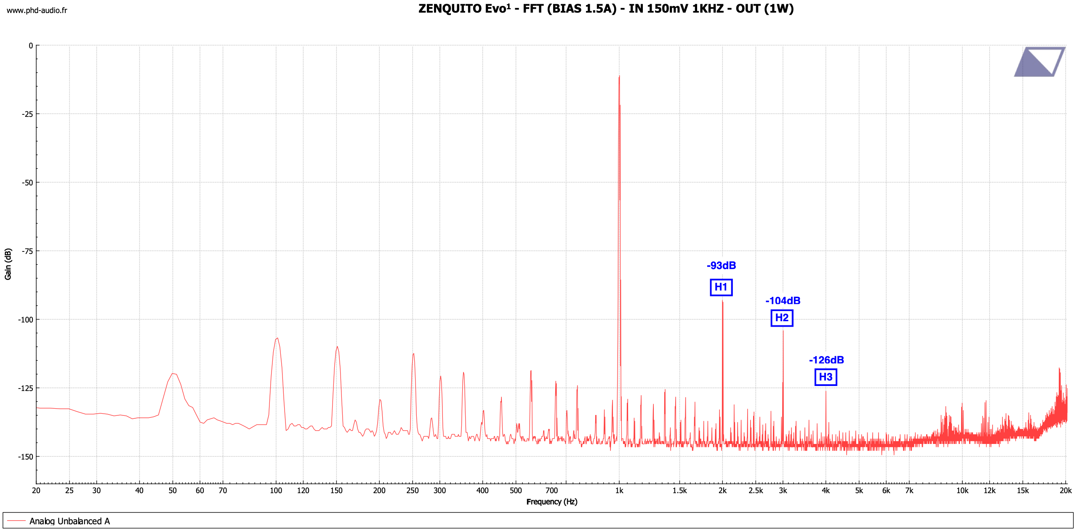
Task: Click the 3k frequency tick label
Action: pos(783,491)
